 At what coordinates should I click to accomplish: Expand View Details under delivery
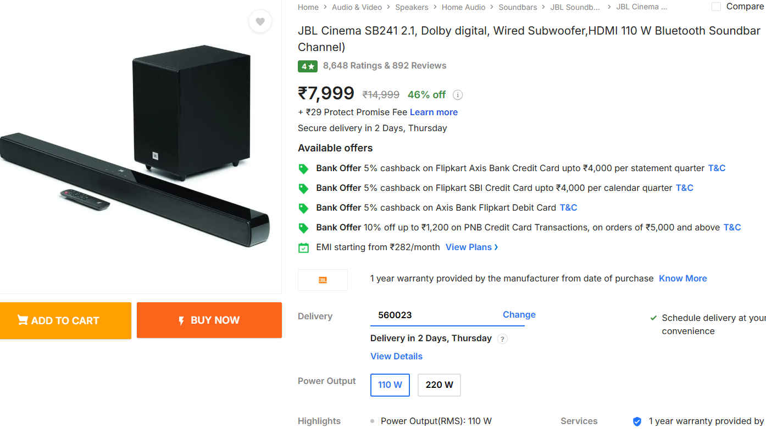coord(396,357)
